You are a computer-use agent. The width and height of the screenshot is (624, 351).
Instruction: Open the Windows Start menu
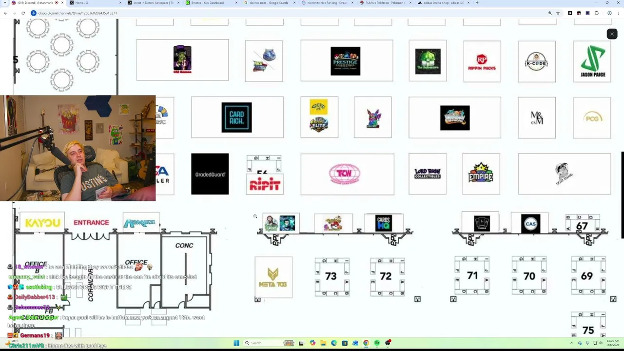[x=236, y=343]
